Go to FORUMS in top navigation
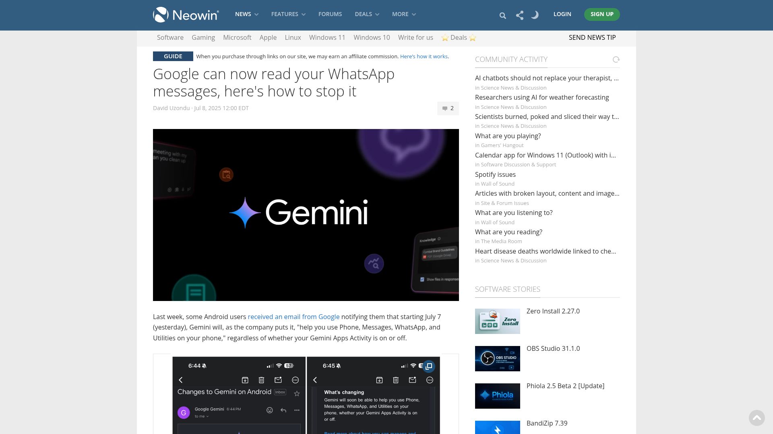Image resolution: width=773 pixels, height=434 pixels. coord(330,14)
